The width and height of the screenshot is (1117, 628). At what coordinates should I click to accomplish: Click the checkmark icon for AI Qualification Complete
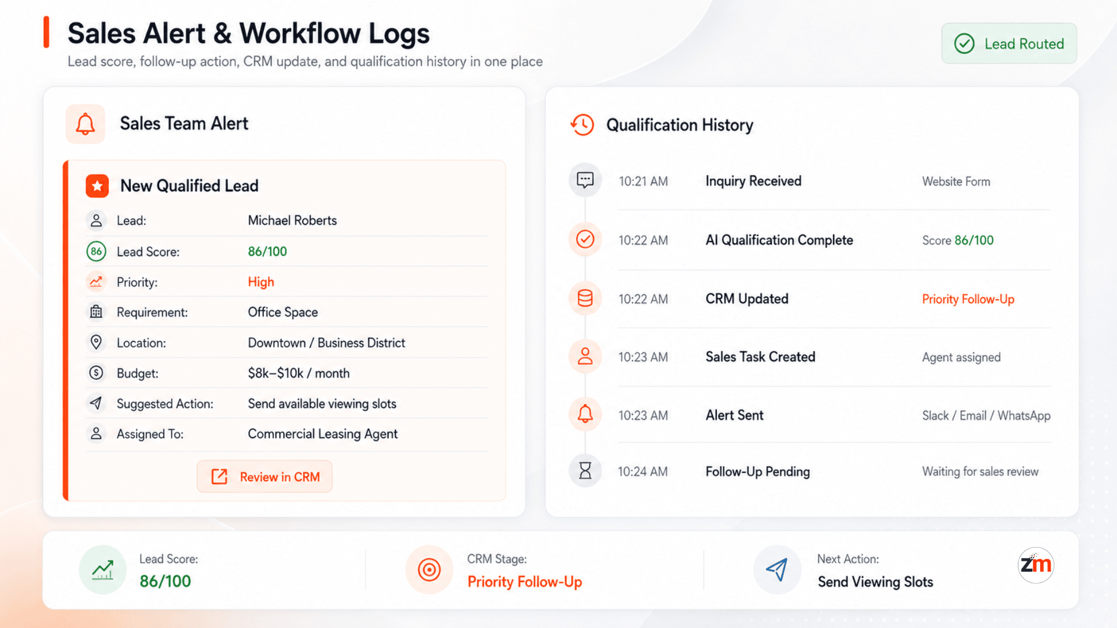point(585,239)
